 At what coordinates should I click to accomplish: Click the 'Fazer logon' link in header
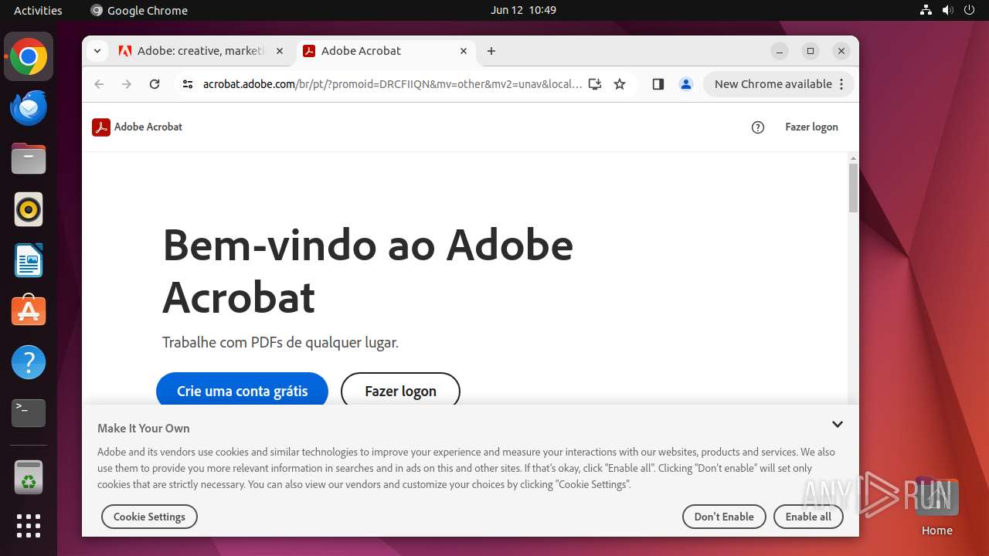click(811, 127)
